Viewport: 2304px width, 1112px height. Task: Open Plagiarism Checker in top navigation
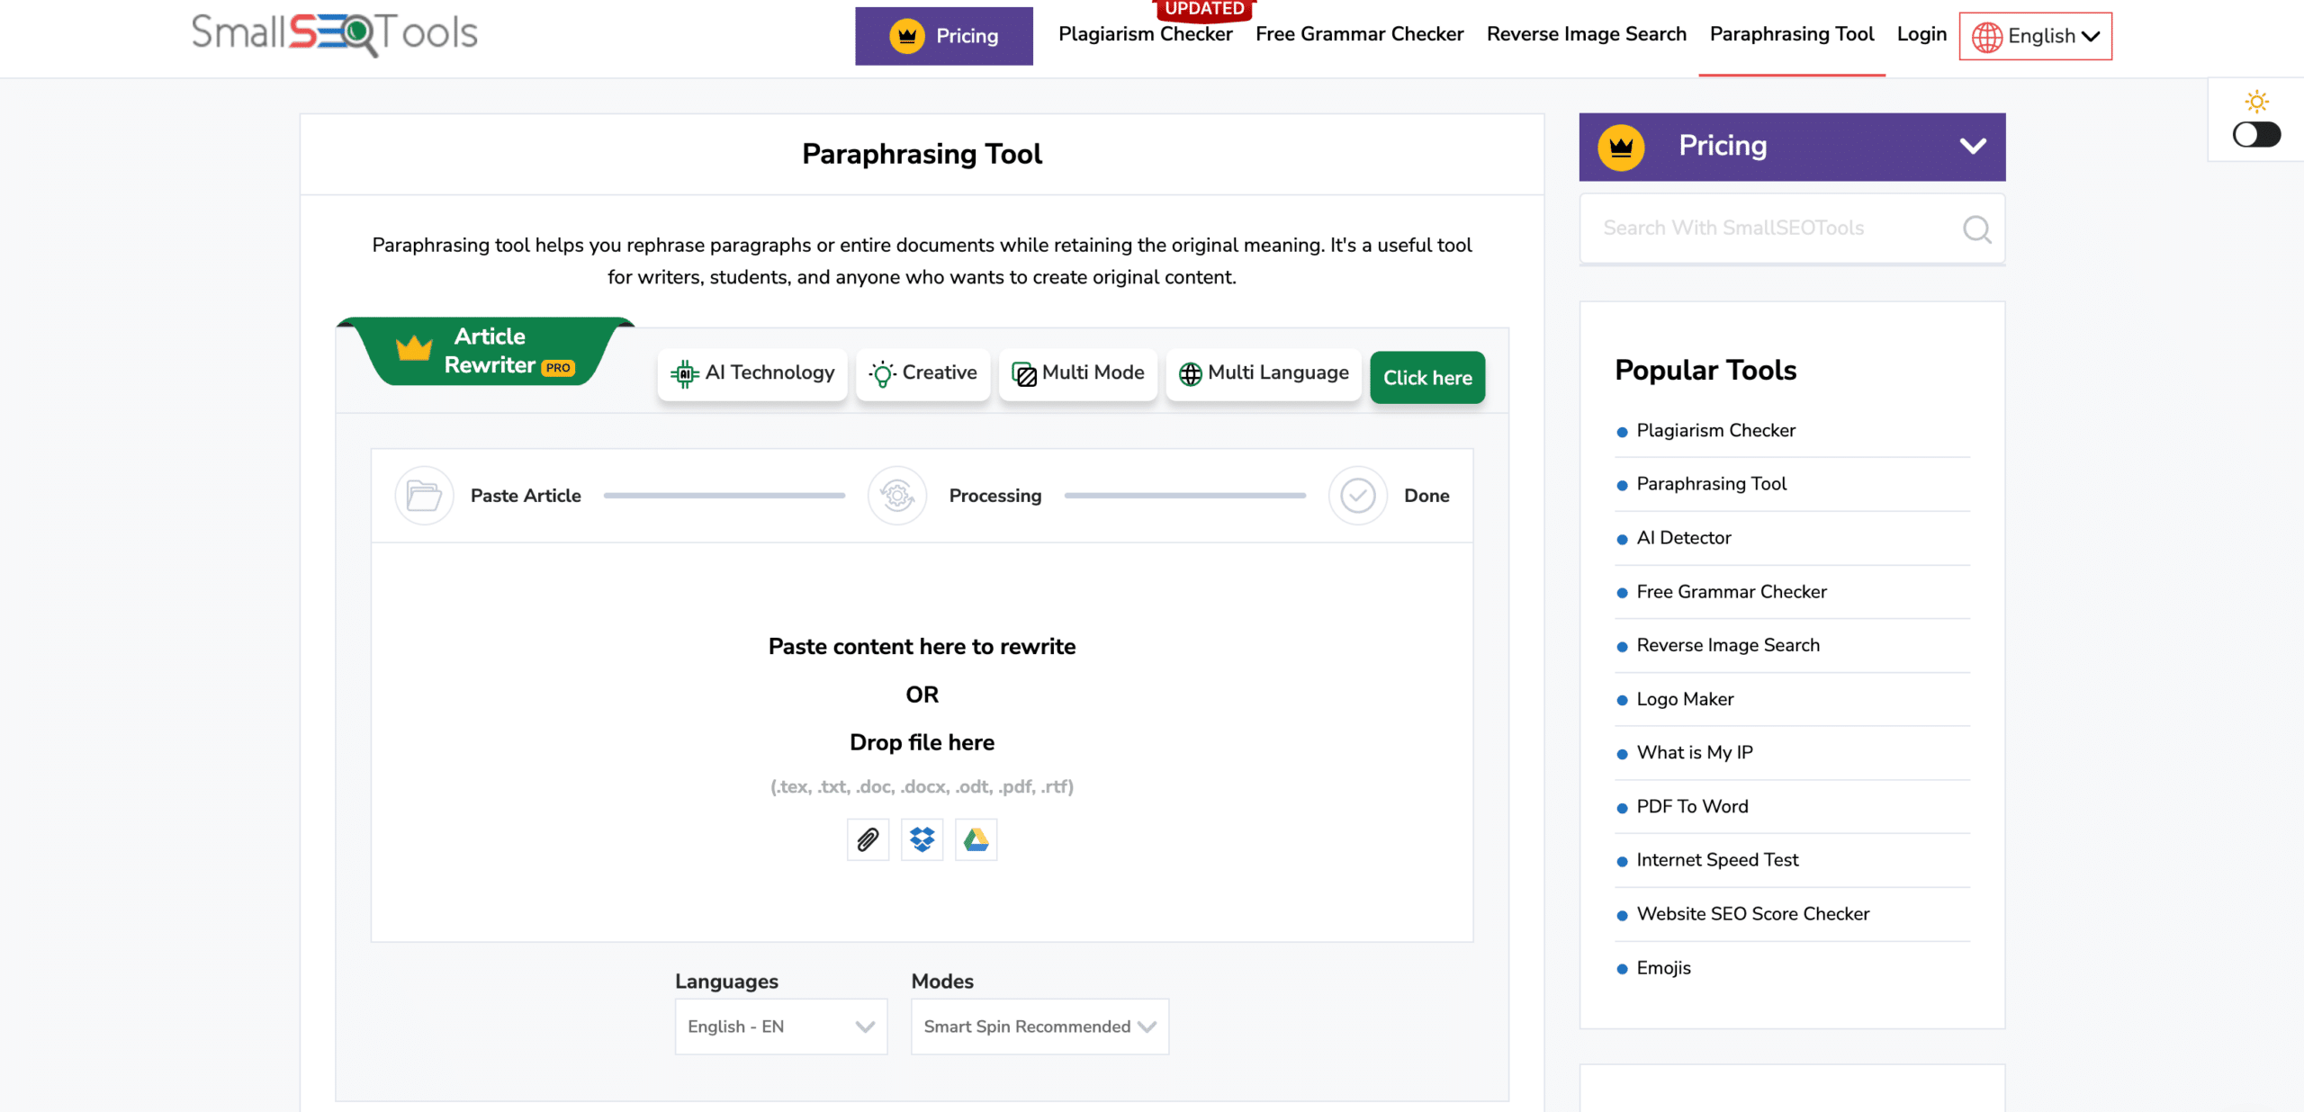pyautogui.click(x=1145, y=34)
